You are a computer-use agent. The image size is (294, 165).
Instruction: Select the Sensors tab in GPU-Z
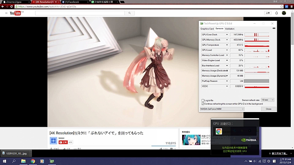click(219, 29)
